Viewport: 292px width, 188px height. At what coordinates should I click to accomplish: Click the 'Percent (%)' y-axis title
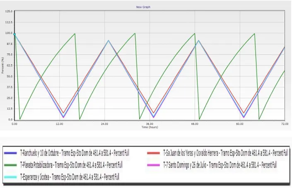pyautogui.click(x=2, y=65)
